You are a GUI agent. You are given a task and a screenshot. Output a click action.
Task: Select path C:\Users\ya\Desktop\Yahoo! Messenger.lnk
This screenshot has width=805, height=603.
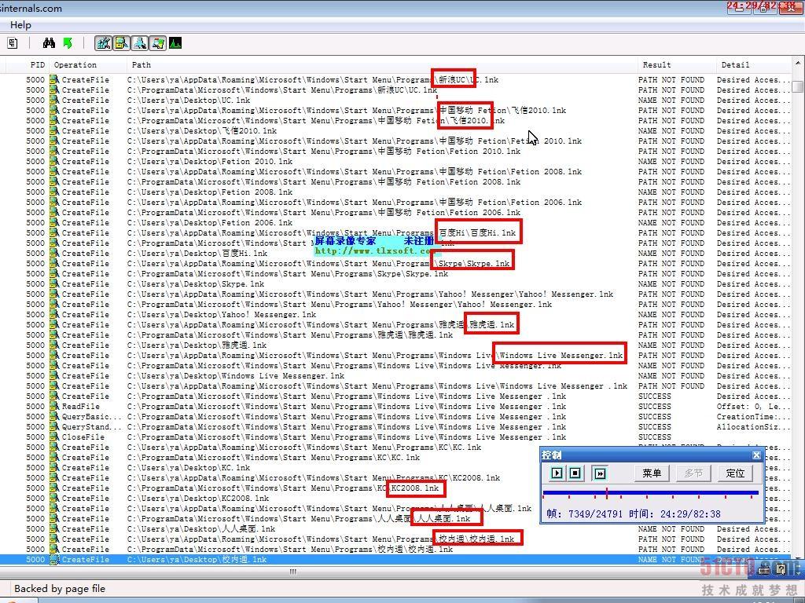(x=221, y=315)
